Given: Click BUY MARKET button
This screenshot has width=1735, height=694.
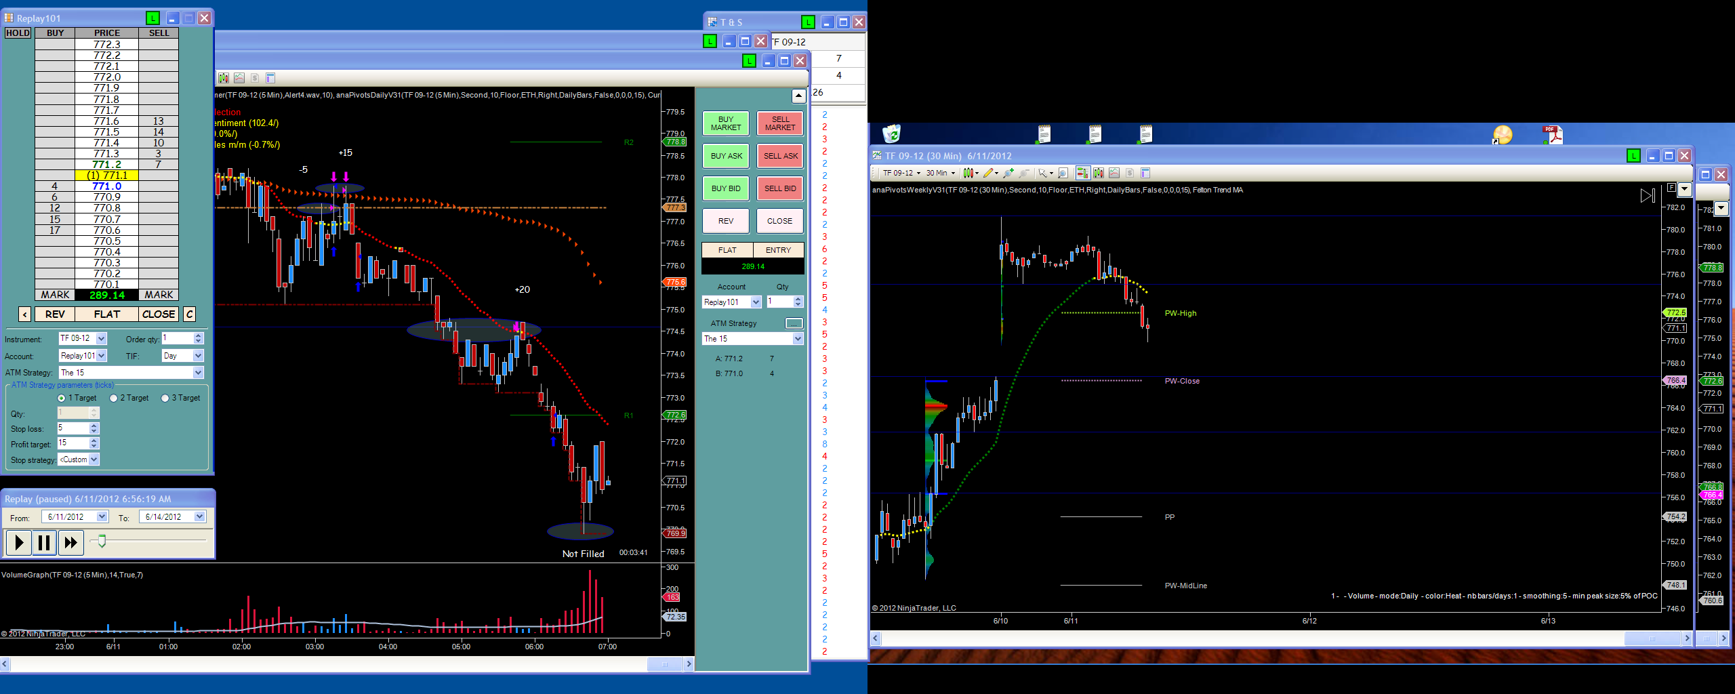Looking at the screenshot, I should click(x=726, y=123).
